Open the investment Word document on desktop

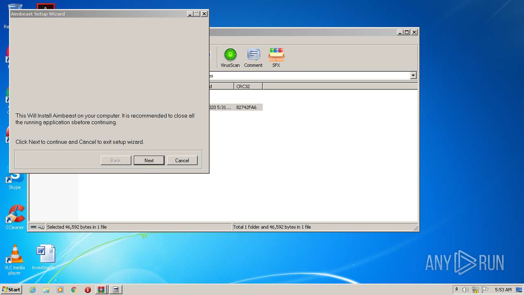45,257
